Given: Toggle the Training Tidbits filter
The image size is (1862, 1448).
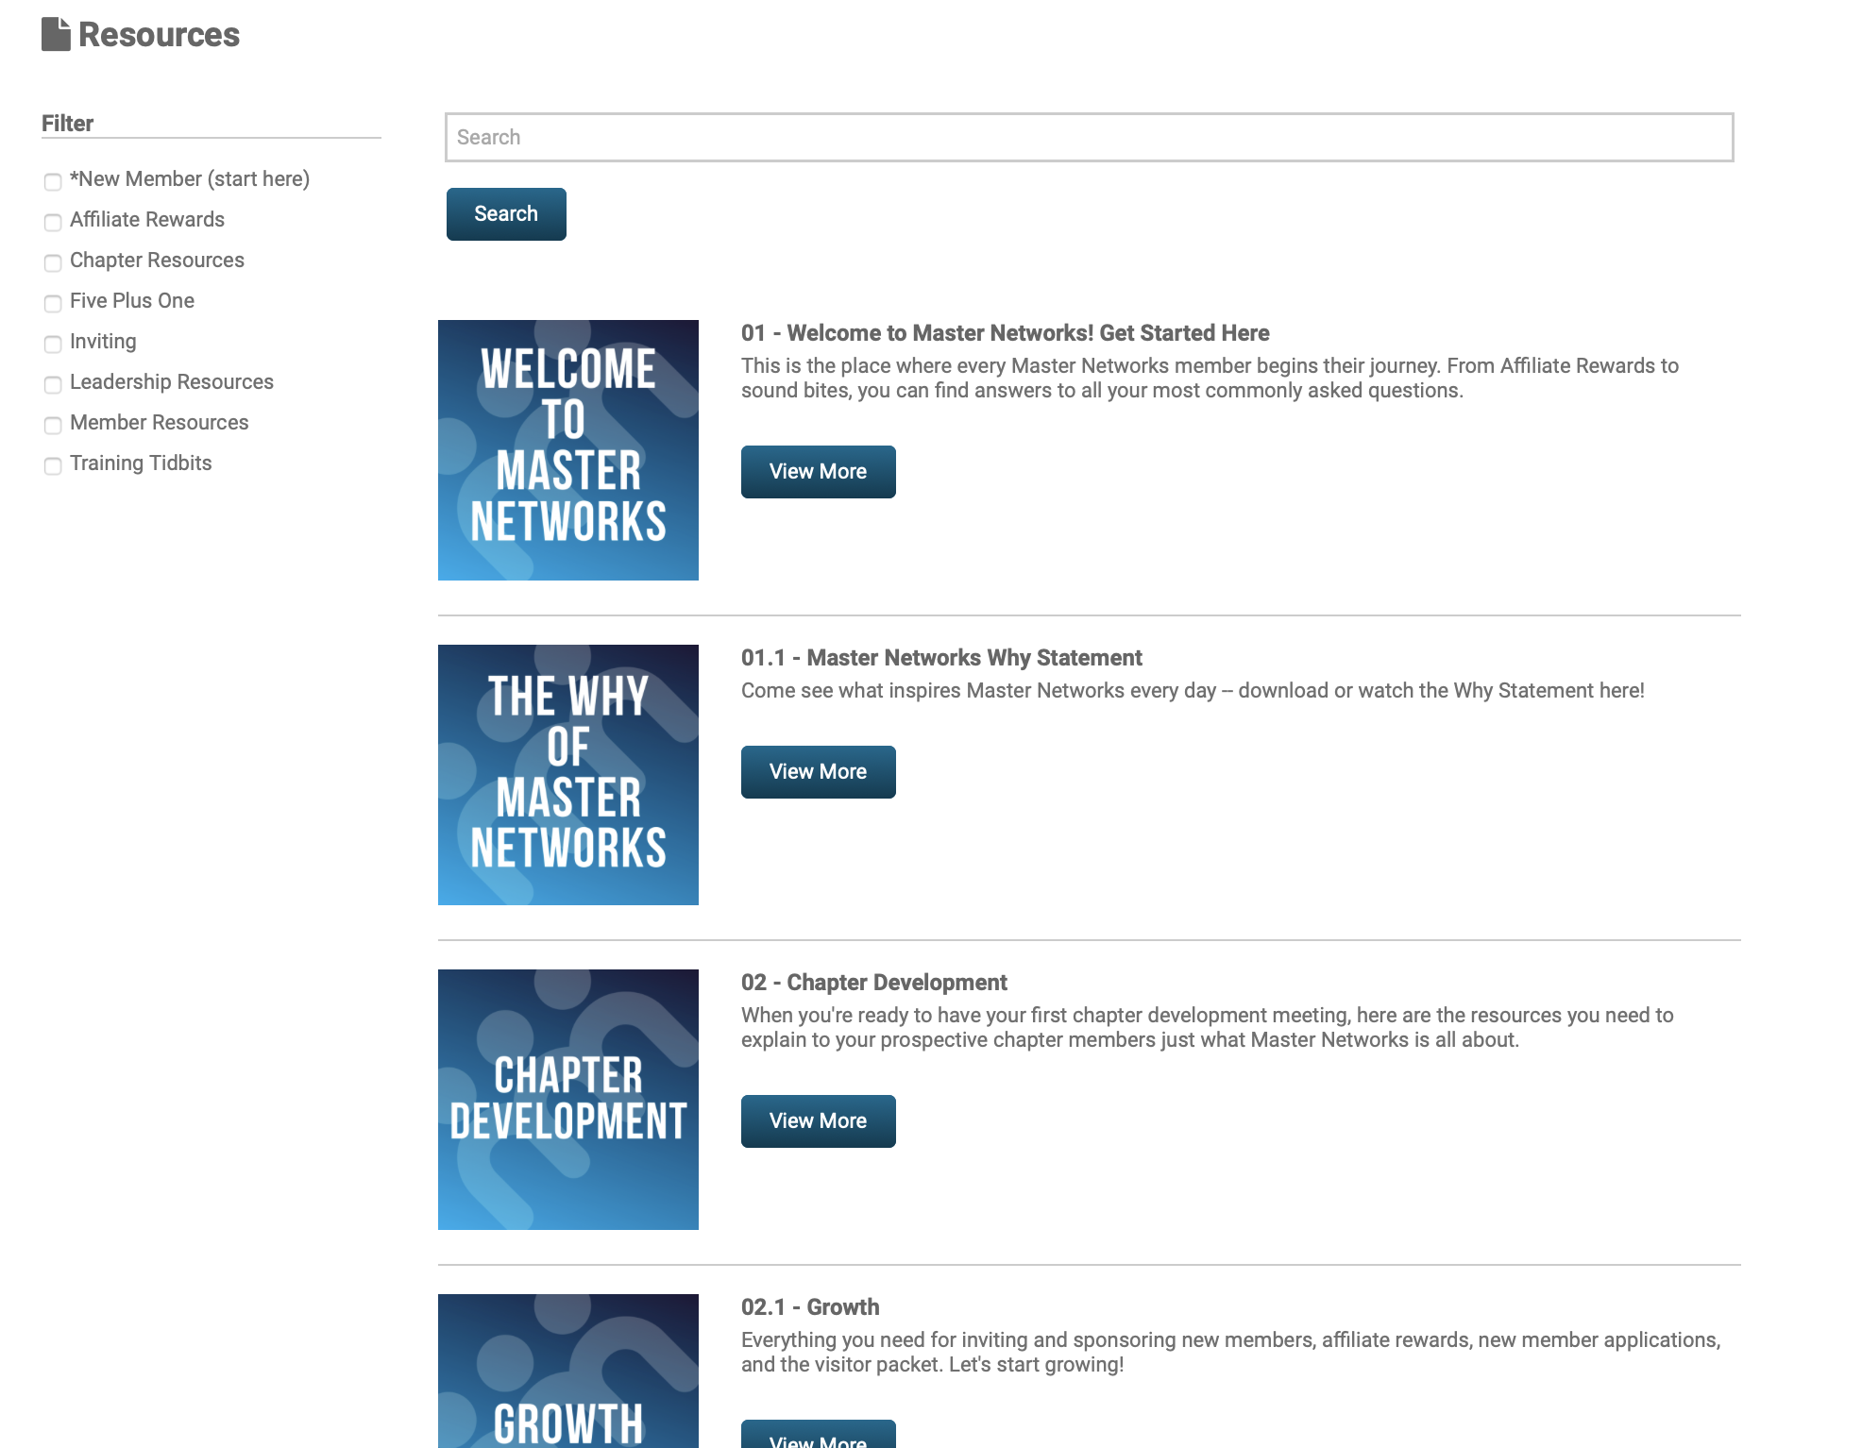Looking at the screenshot, I should coord(53,465).
